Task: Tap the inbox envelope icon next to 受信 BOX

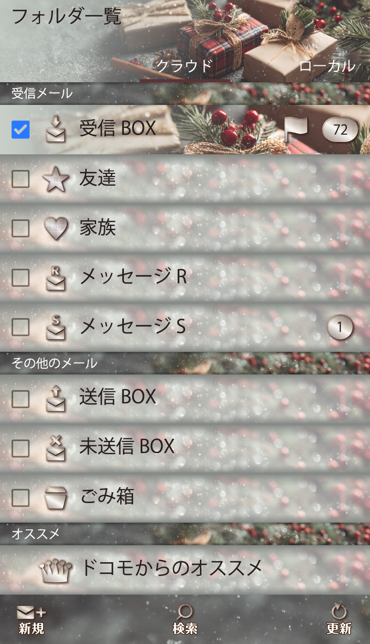Action: pos(55,130)
